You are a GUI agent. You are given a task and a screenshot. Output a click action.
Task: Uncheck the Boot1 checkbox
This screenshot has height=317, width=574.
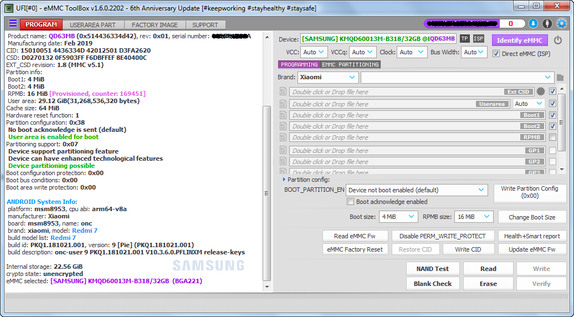click(x=553, y=115)
